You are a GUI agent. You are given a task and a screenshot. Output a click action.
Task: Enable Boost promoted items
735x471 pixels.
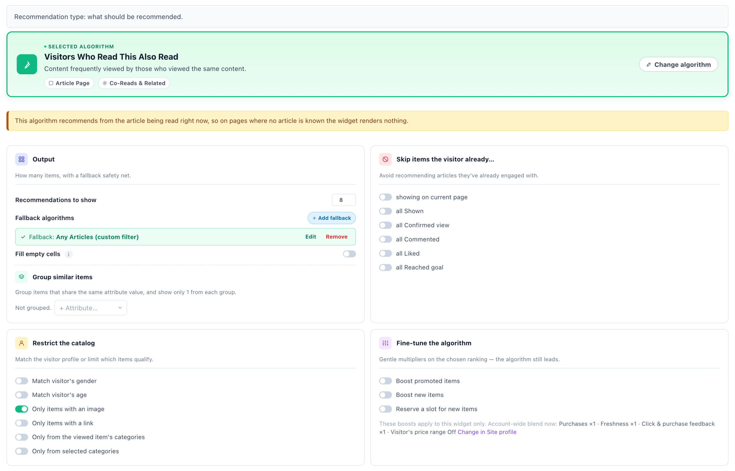pyautogui.click(x=385, y=381)
